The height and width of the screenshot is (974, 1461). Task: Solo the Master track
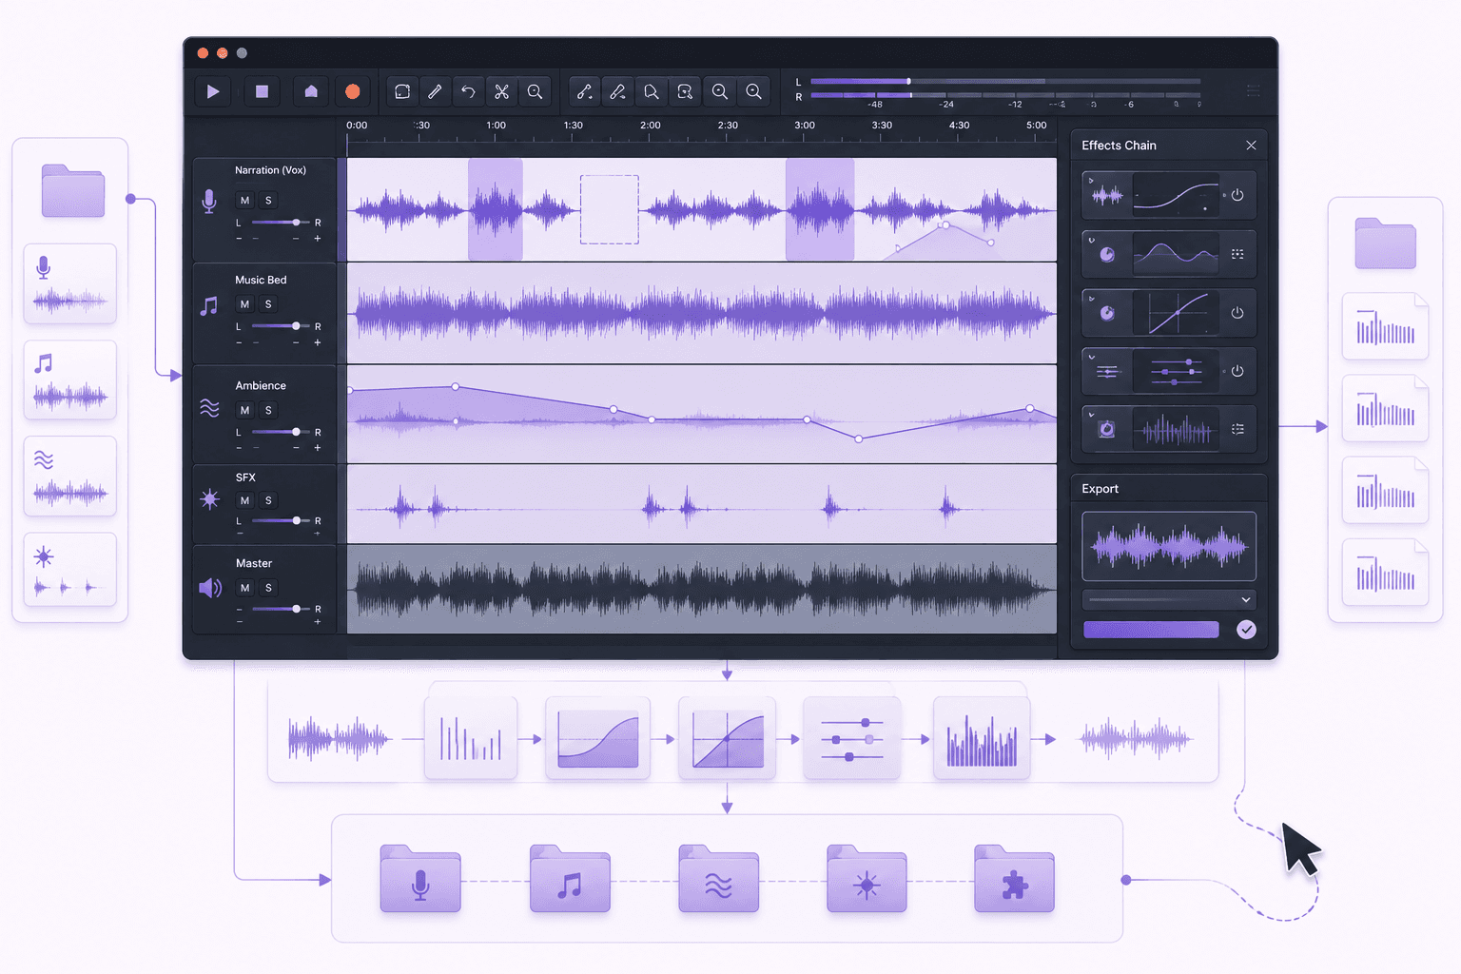coord(268,588)
